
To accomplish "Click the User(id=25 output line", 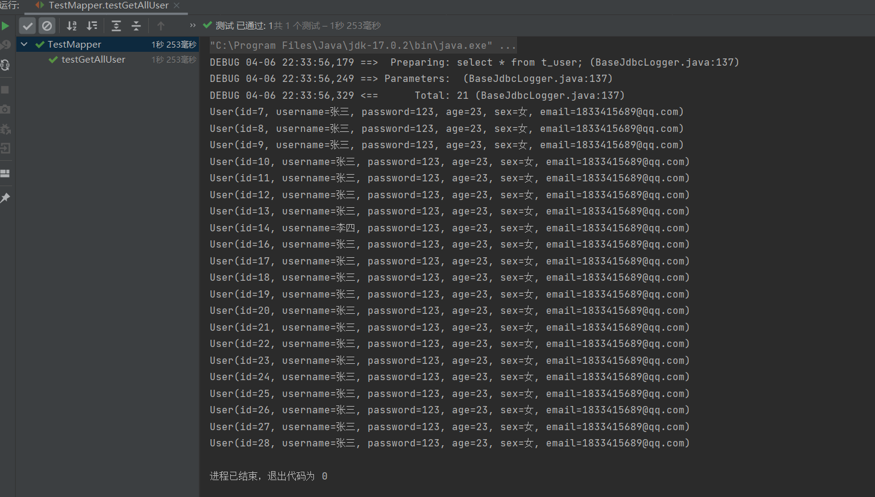I will [x=450, y=394].
